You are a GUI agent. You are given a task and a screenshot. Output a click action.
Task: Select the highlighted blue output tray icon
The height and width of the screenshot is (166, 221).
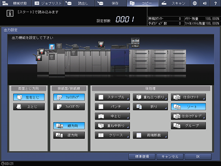52,47
